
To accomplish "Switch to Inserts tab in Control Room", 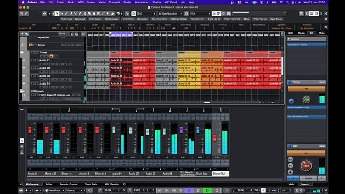I will click(x=305, y=184).
